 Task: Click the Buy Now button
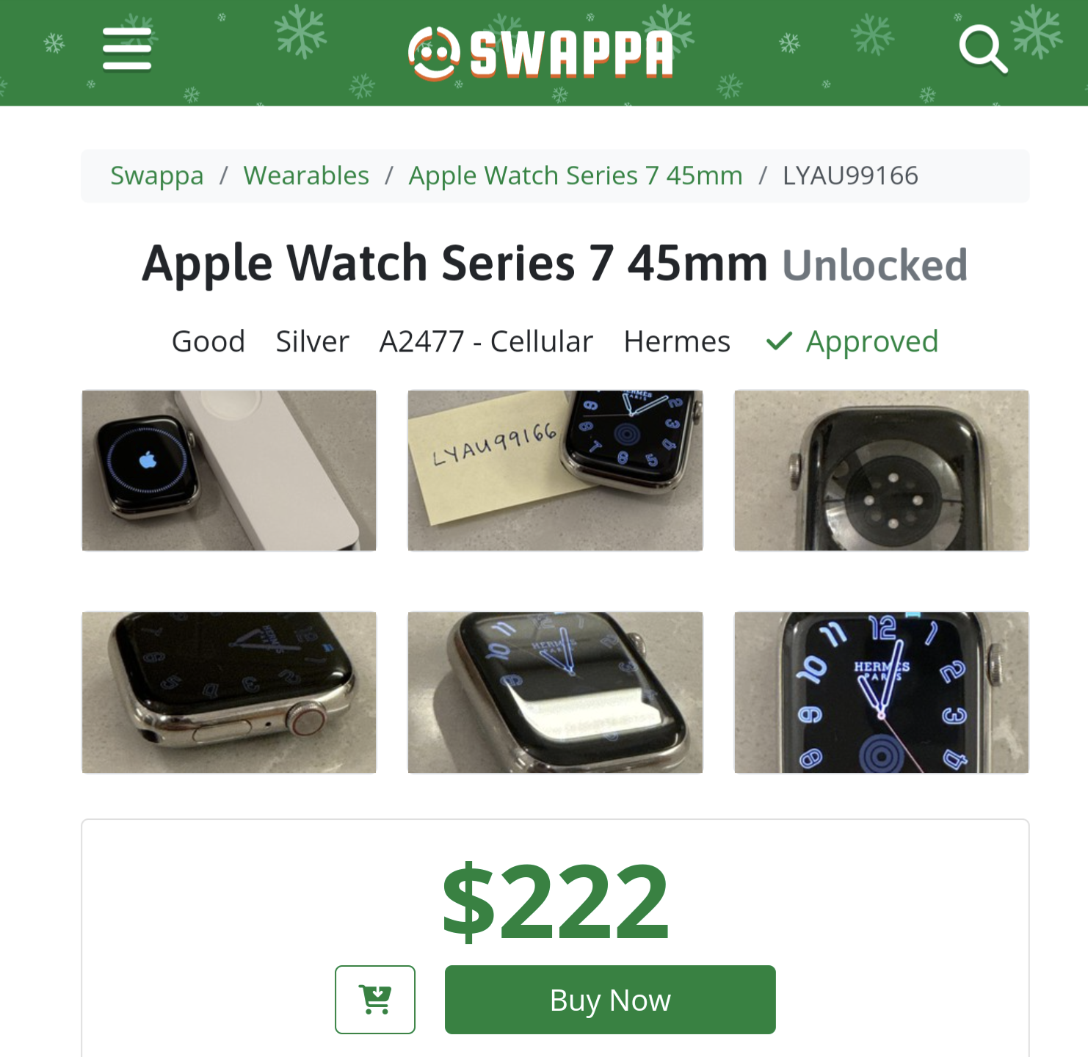point(610,1000)
